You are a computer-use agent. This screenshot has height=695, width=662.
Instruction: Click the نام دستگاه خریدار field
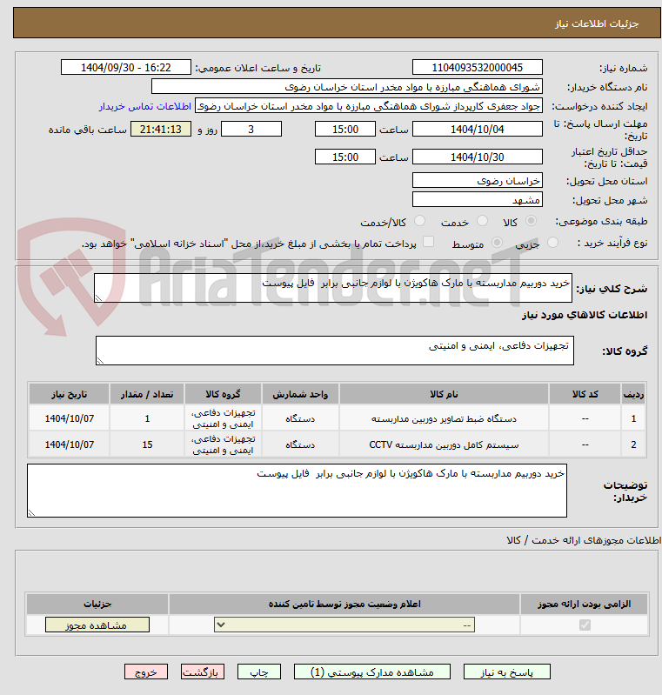click(x=347, y=86)
